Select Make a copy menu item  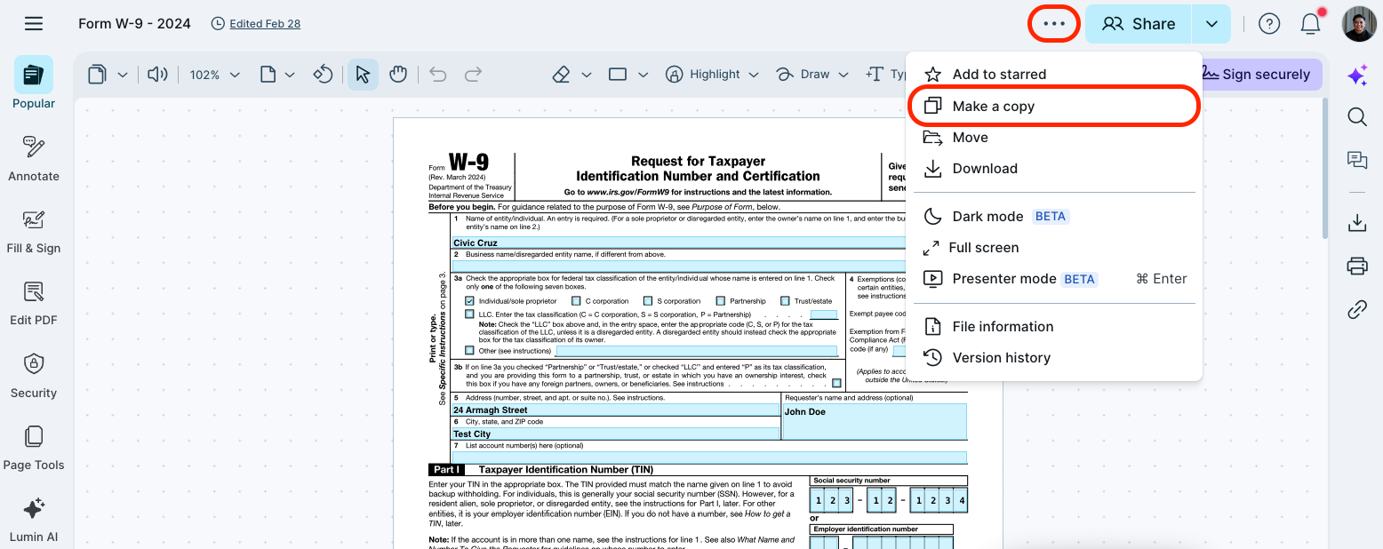click(1054, 107)
